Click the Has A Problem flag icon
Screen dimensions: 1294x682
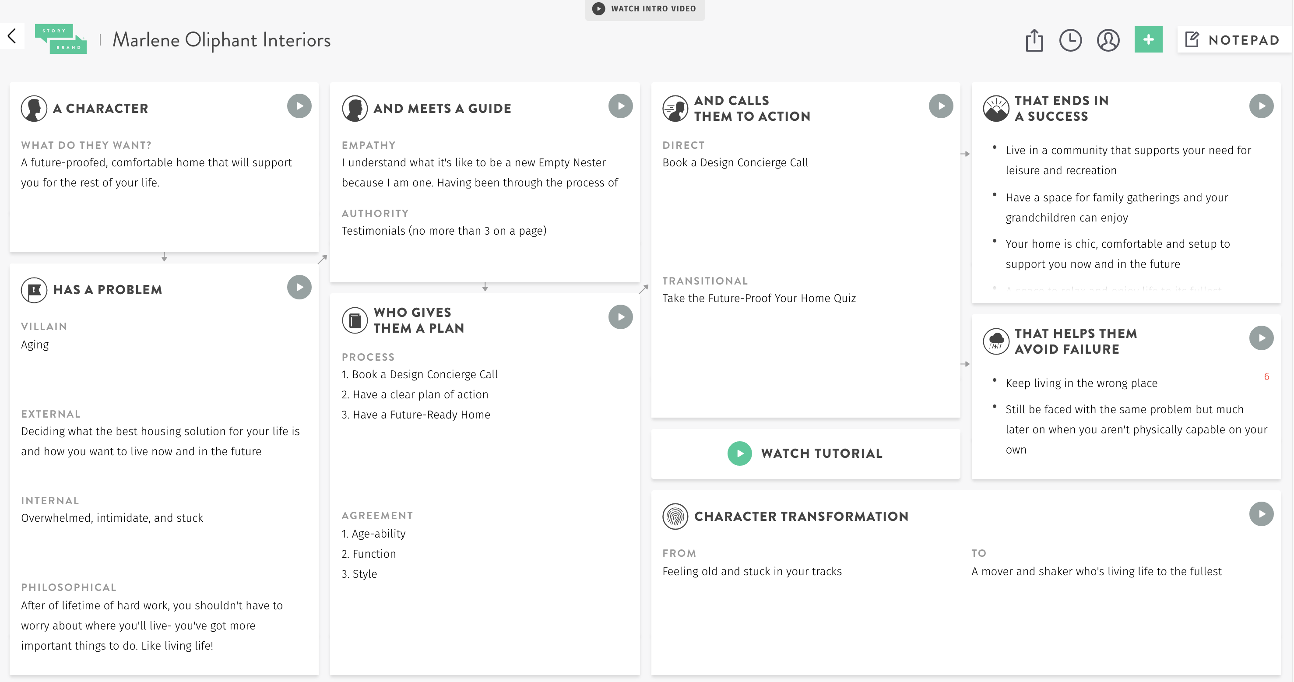pos(34,290)
